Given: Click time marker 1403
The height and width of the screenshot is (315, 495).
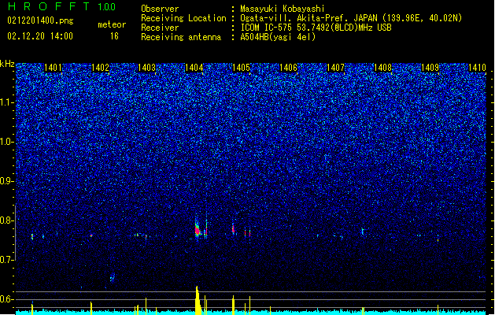Looking at the screenshot, I should [147, 68].
